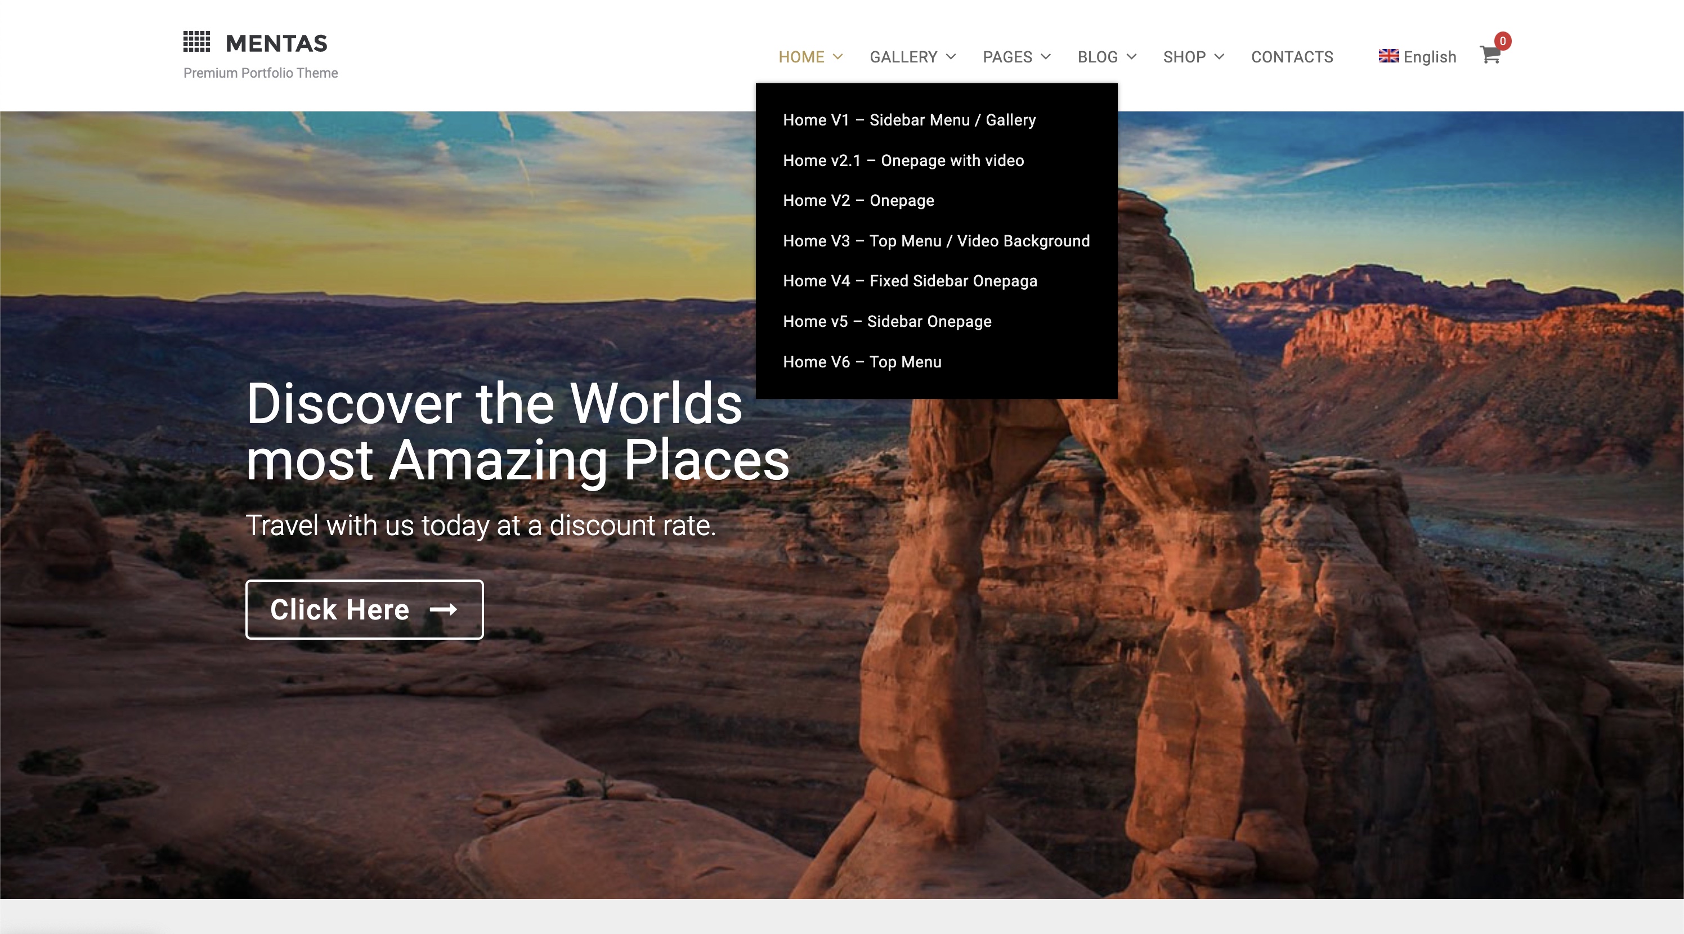The image size is (1684, 934).
Task: Go to the Contacts page link
Action: 1292,57
